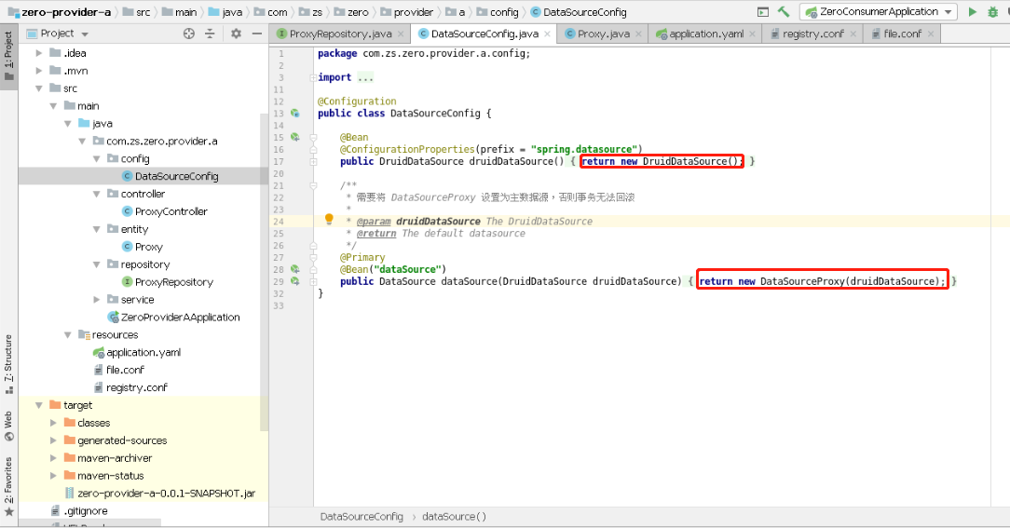Click the yellow intention lightbulb icon
This screenshot has width=1010, height=528.
point(329,219)
